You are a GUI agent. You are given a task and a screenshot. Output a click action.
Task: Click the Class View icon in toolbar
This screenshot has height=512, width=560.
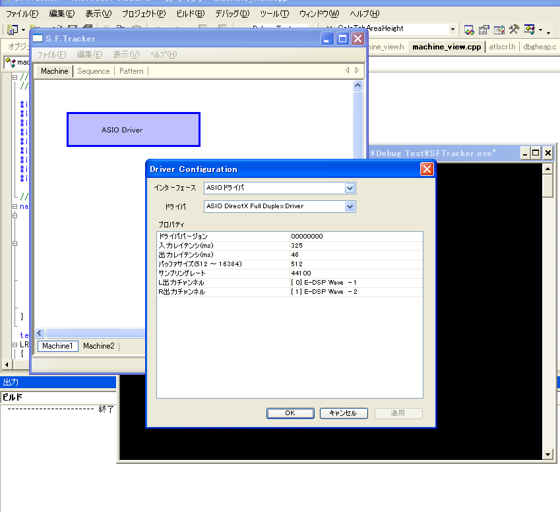(530, 30)
